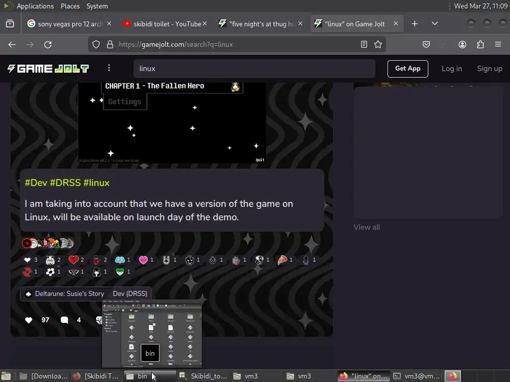Switch to Skibidi_to... taskbar window

click(x=203, y=376)
